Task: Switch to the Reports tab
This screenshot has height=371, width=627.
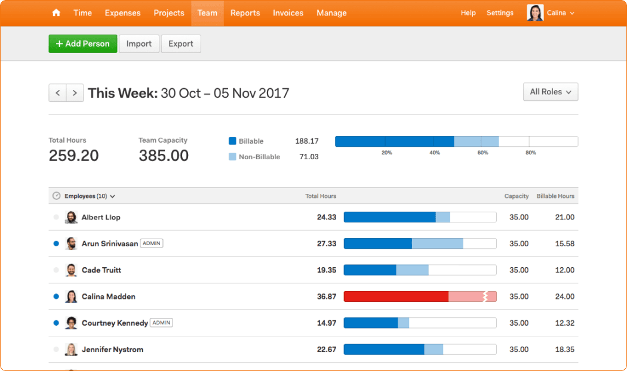Action: click(245, 13)
